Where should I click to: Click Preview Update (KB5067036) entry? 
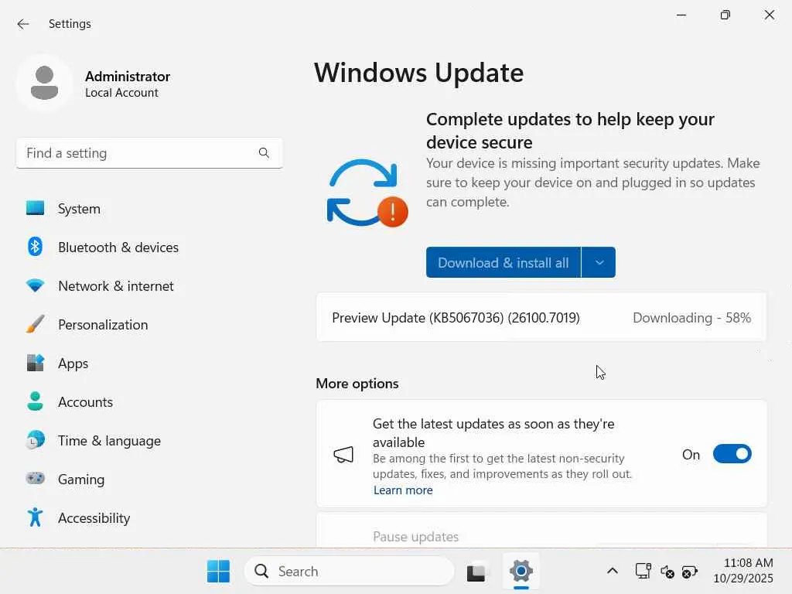(456, 318)
